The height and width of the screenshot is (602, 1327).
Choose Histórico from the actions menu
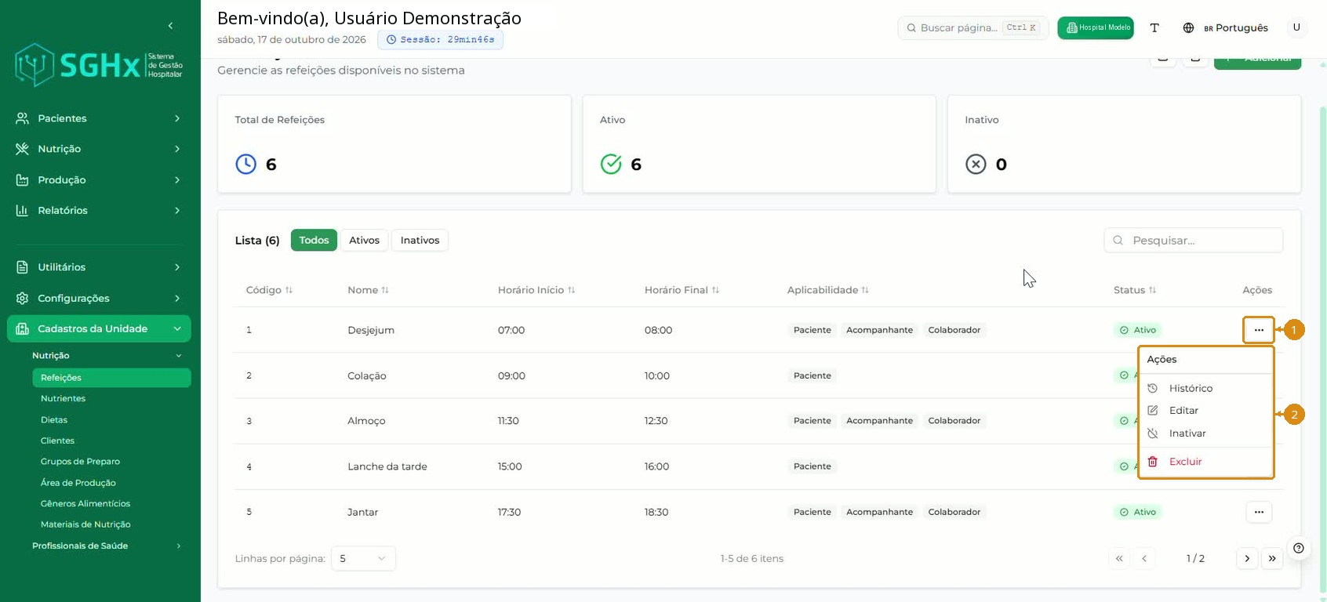1205,388
